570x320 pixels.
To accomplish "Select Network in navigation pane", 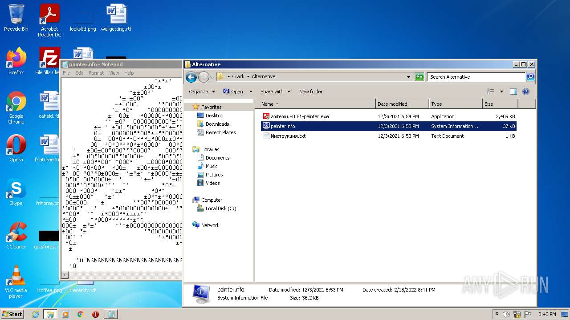I will click(206, 225).
